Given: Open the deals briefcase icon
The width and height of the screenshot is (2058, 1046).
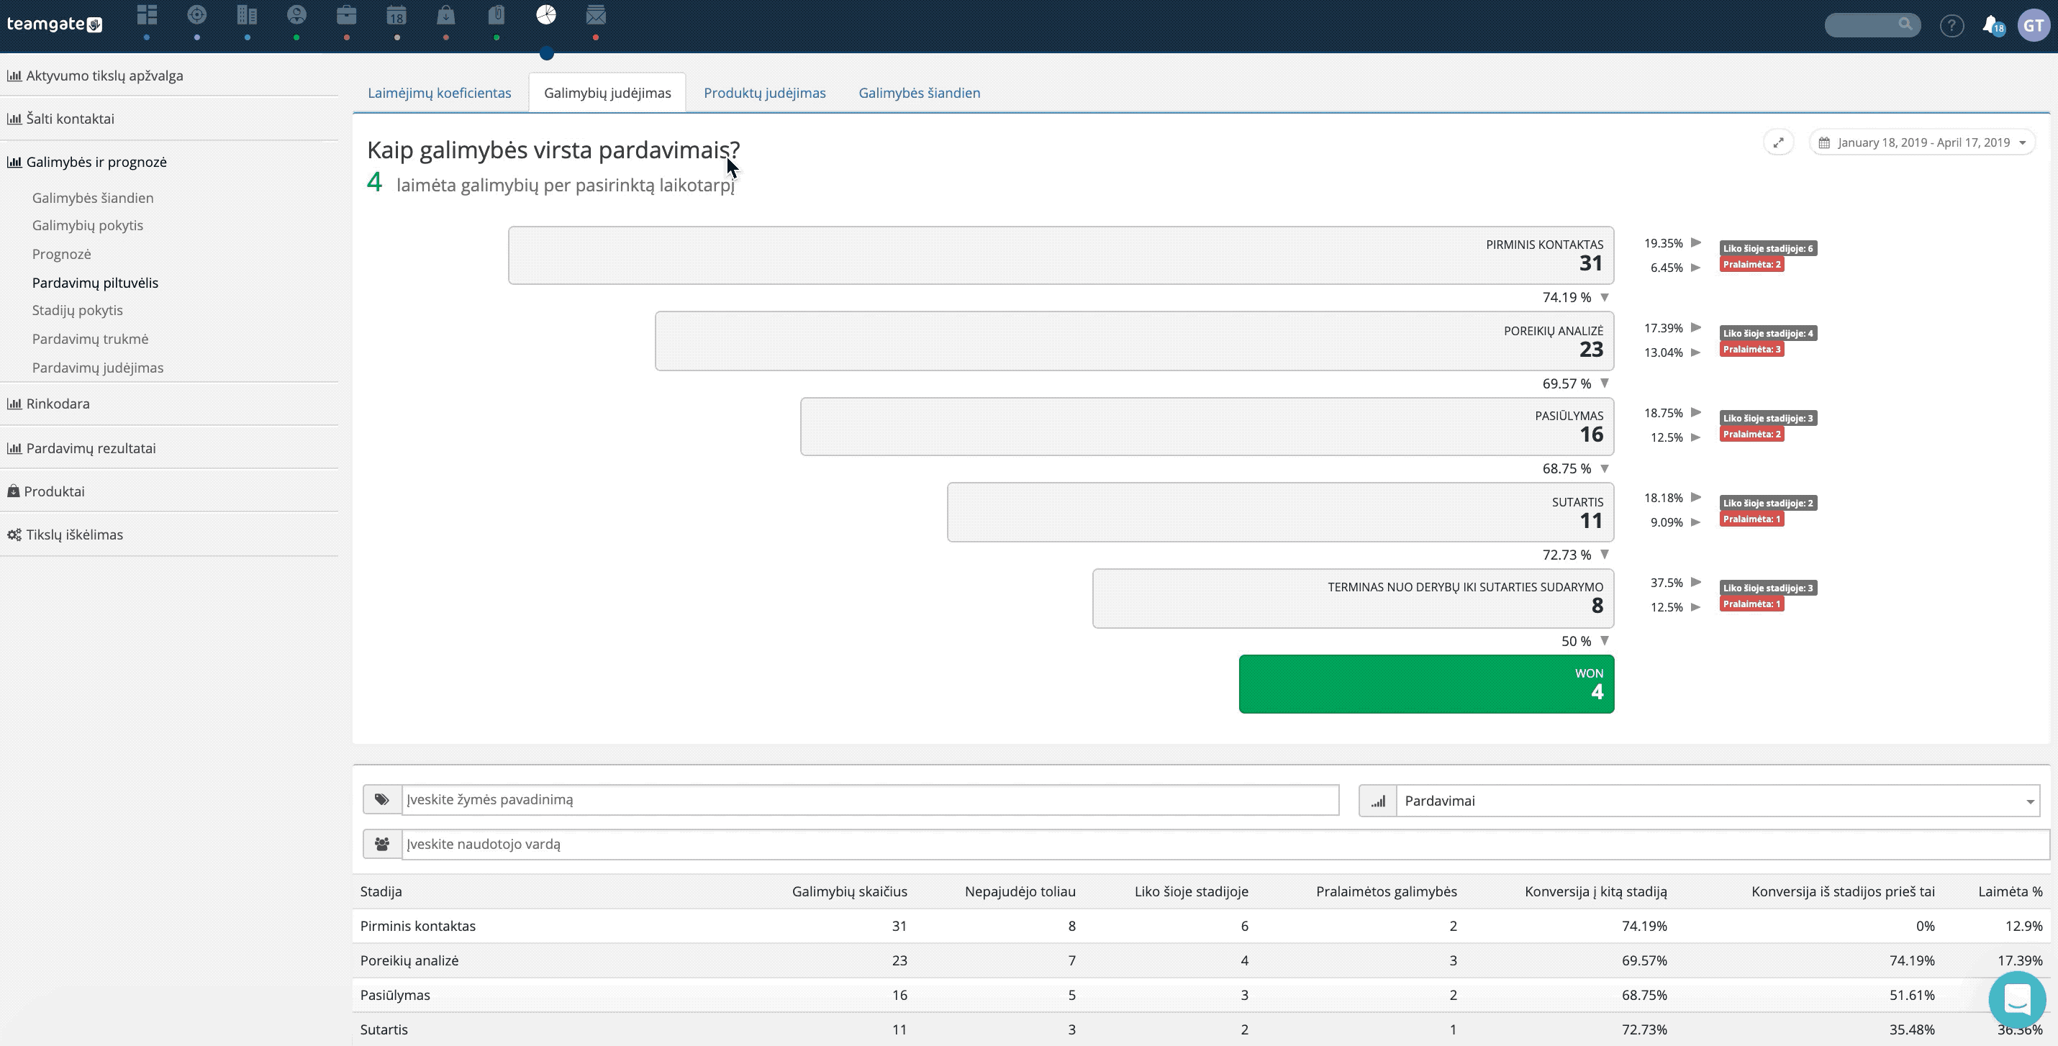Looking at the screenshot, I should 346,15.
